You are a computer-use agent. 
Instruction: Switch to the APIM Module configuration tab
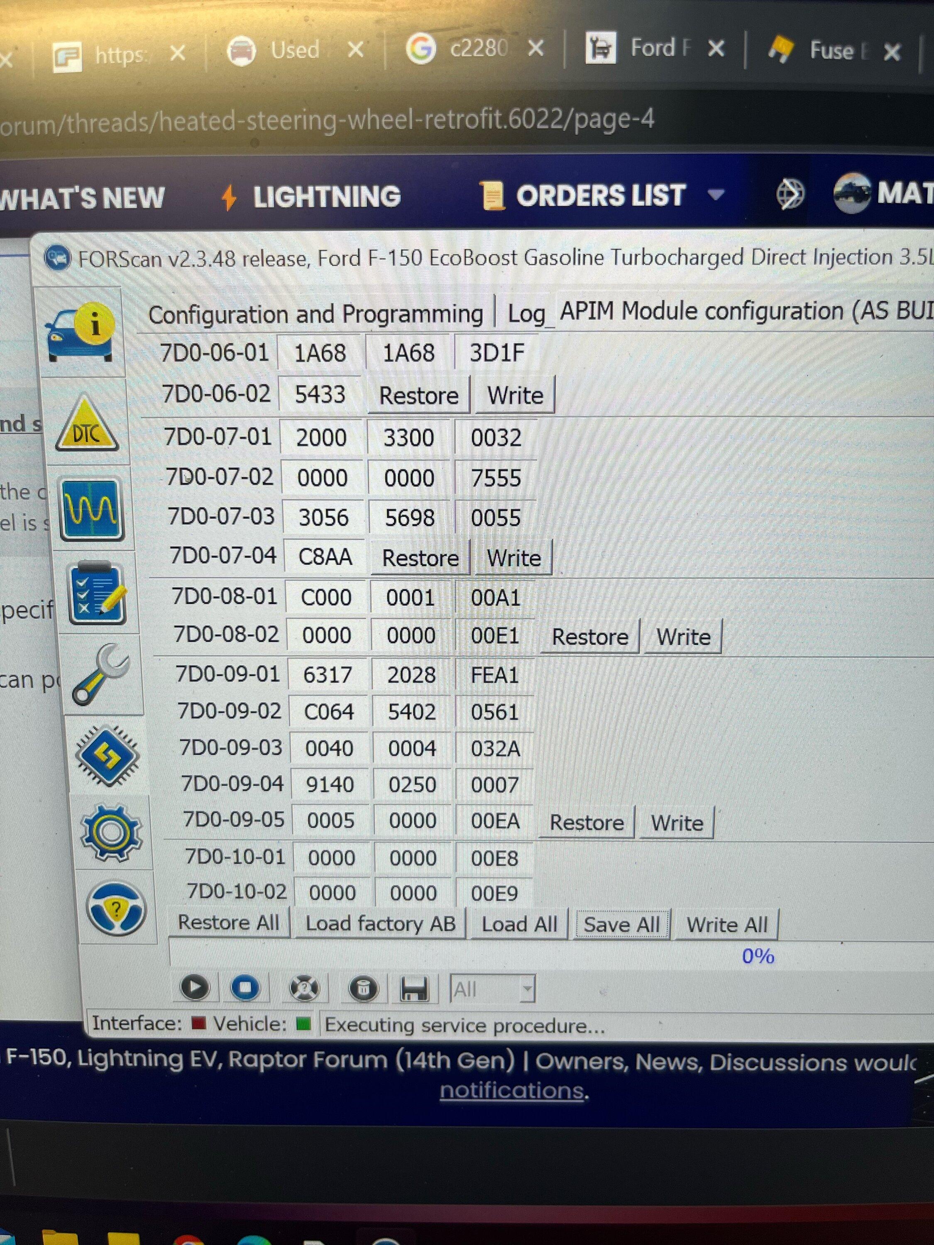[x=746, y=311]
